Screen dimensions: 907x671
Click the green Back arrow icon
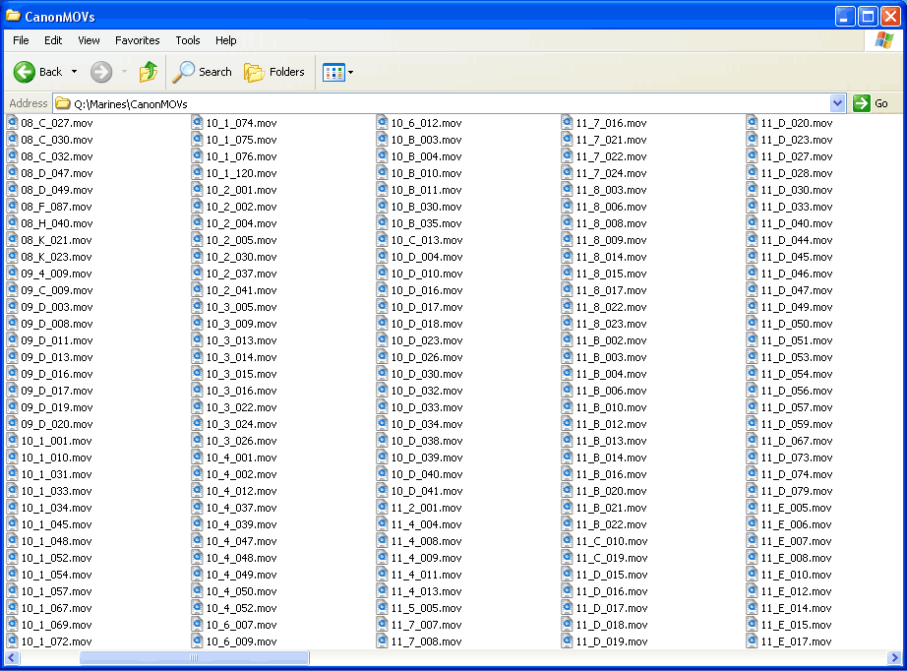tap(25, 72)
